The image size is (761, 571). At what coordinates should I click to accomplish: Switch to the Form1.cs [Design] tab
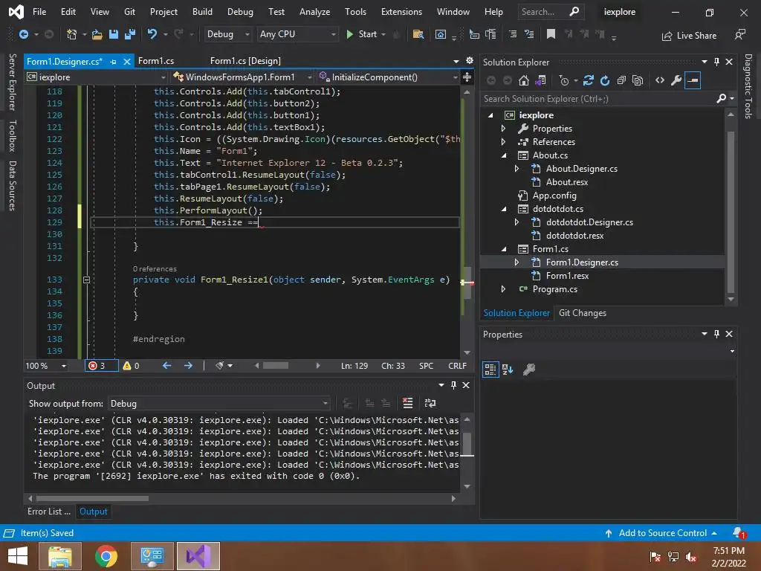[245, 61]
